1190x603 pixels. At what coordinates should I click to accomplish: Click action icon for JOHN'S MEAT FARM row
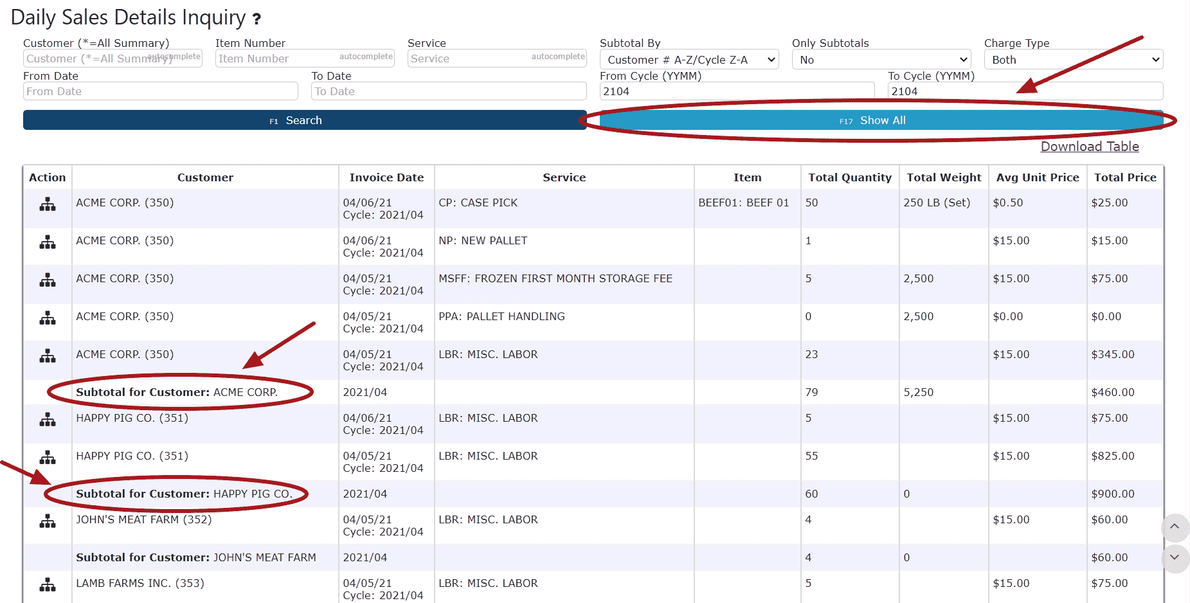[48, 521]
